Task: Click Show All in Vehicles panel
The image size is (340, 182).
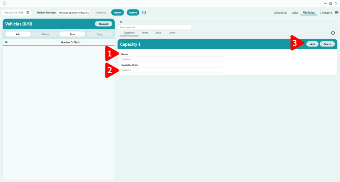Action: [x=103, y=24]
